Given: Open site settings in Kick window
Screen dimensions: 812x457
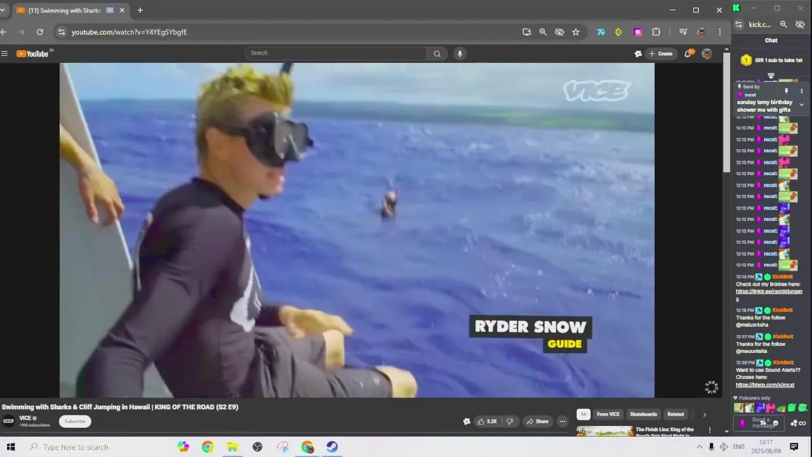Looking at the screenshot, I should tap(738, 24).
